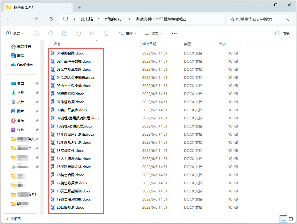
Task: Select file 12年度旅游计划.docx
Action: click(x=73, y=143)
